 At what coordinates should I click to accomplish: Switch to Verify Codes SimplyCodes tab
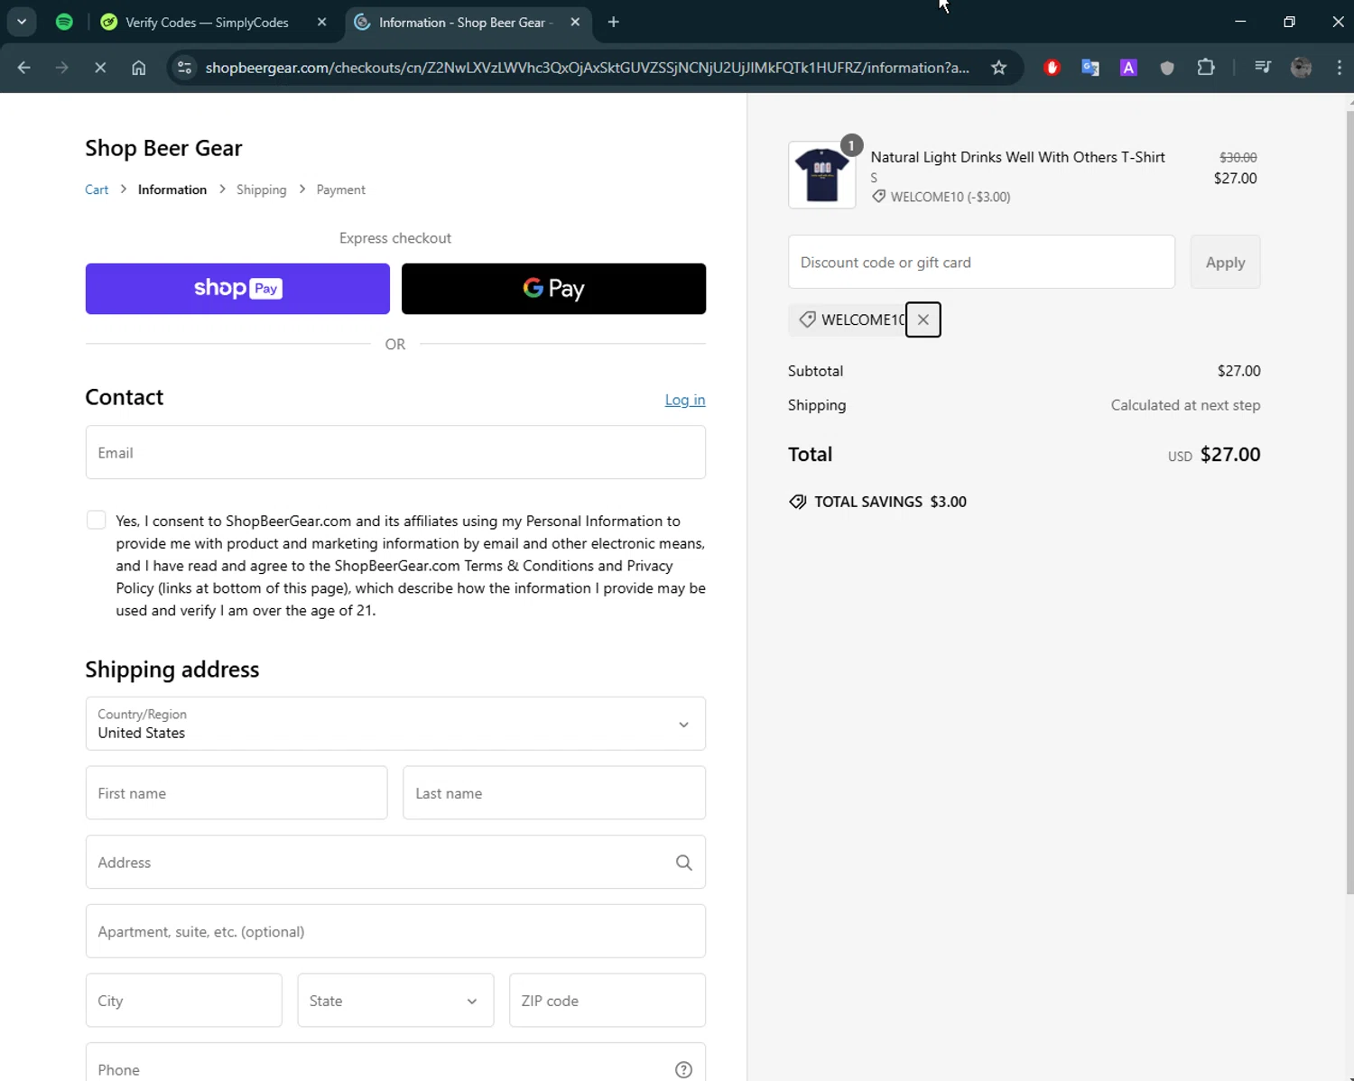(208, 23)
